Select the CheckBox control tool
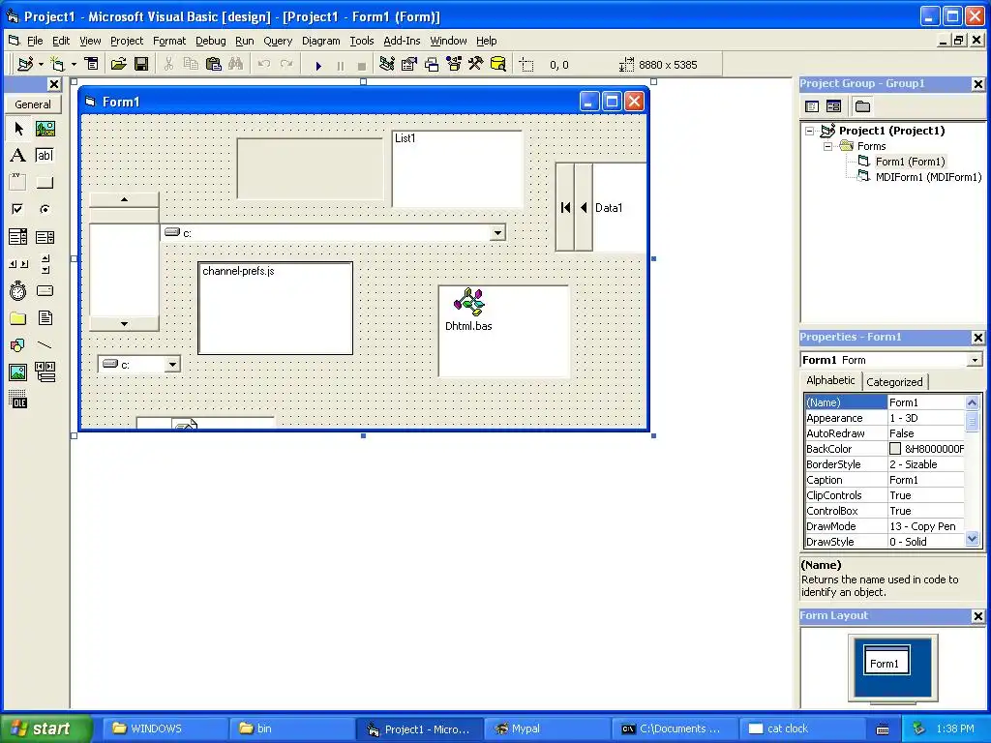Image resolution: width=991 pixels, height=743 pixels. 18,209
